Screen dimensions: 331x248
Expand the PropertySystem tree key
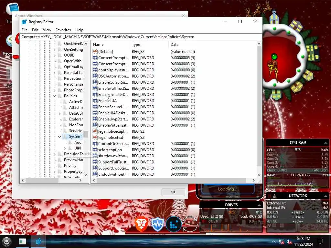click(54, 172)
